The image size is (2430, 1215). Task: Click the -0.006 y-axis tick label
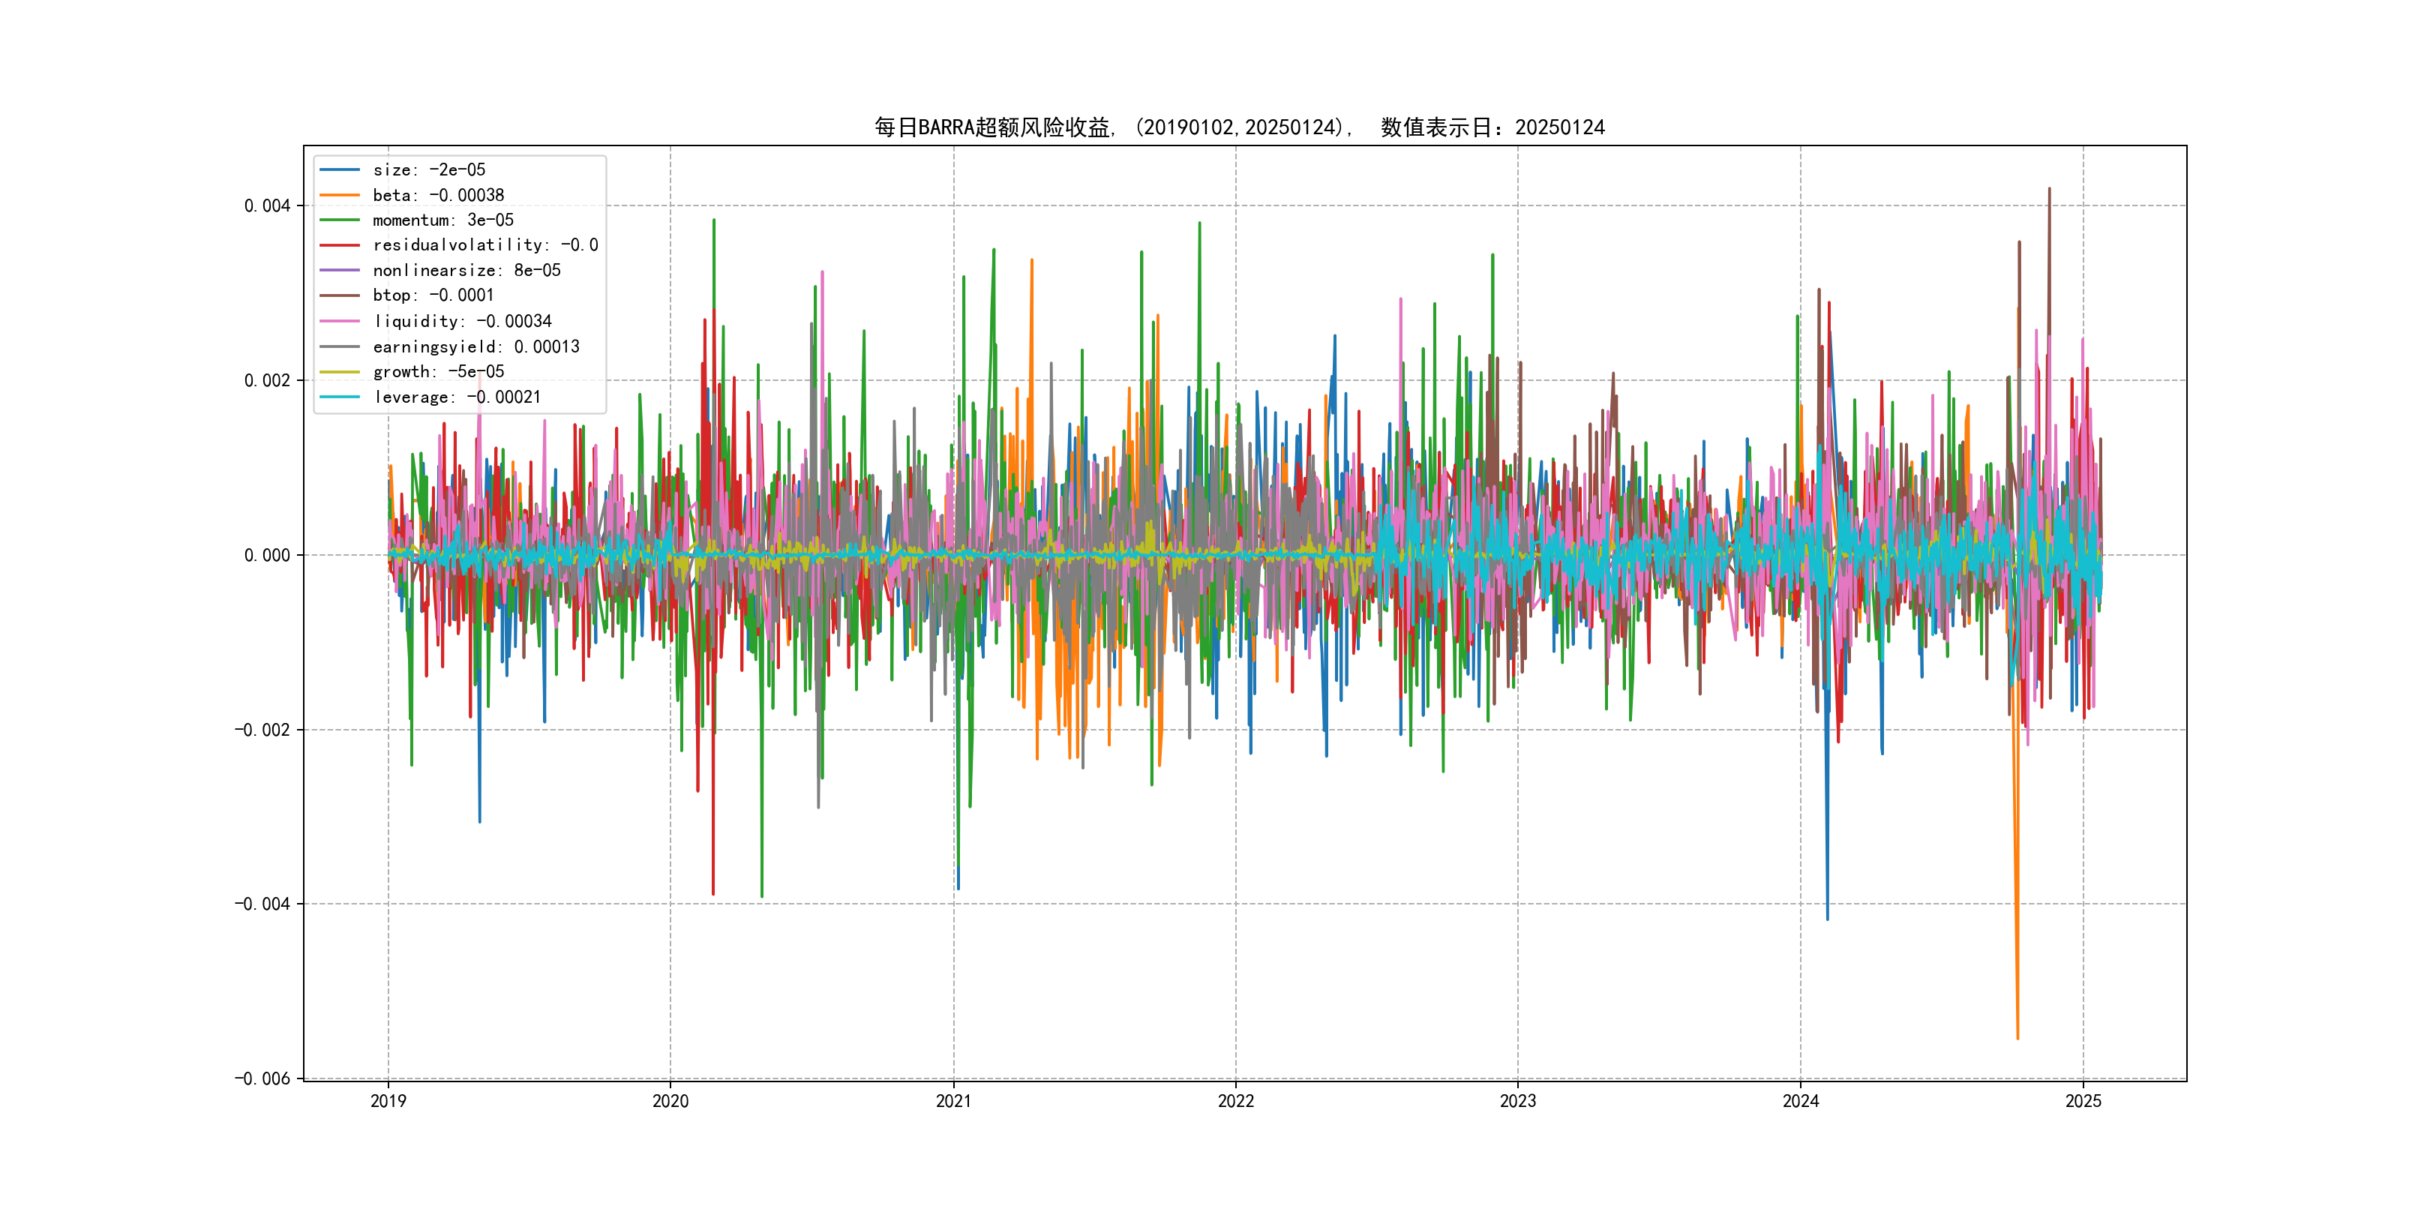[x=262, y=1079]
